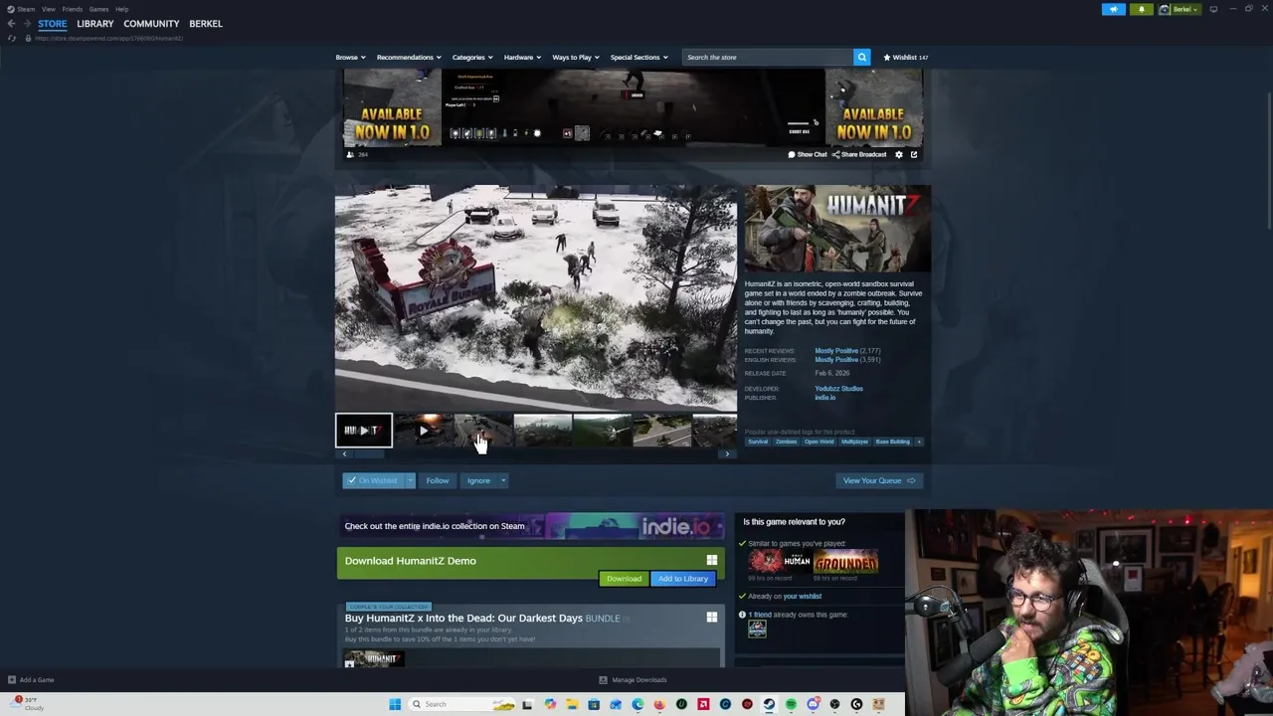Open the Wishlist 147 link
The image size is (1273, 716).
pos(905,58)
